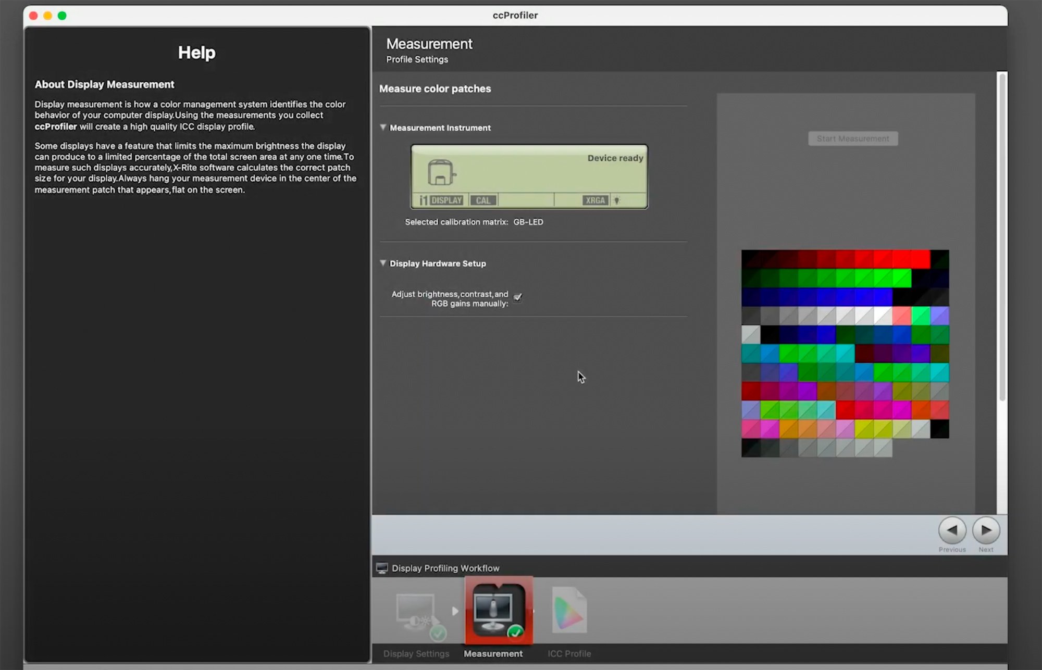Click the green macOS fullscreen button
1042x670 pixels.
point(62,16)
